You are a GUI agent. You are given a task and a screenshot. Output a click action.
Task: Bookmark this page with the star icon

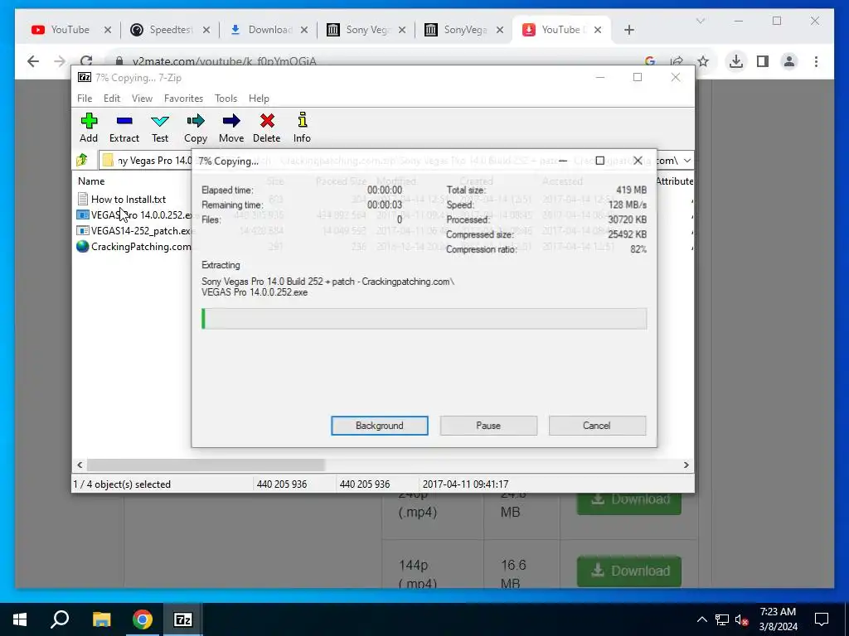(703, 61)
